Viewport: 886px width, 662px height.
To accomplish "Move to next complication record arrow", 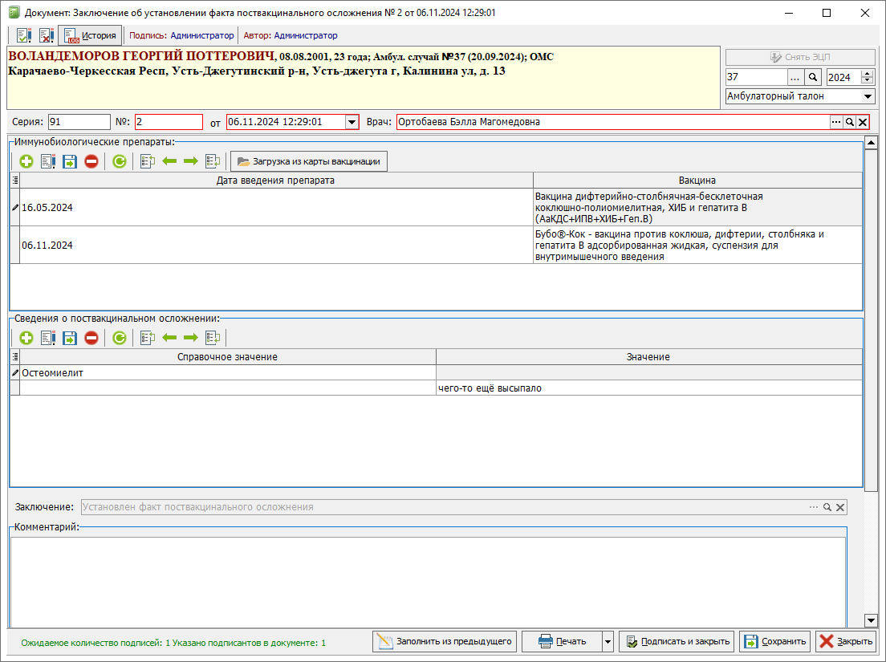I will click(x=191, y=338).
